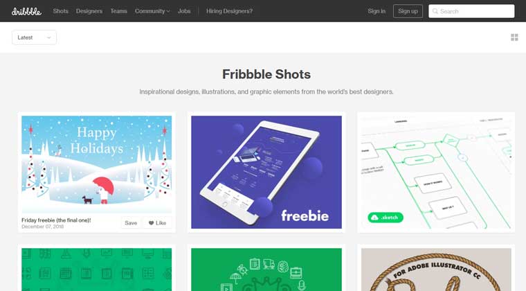
Task: Click the search magnifier icon
Action: 435,11
